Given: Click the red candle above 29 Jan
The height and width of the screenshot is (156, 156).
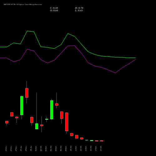Looking at the screenshot, I should 27,93.
